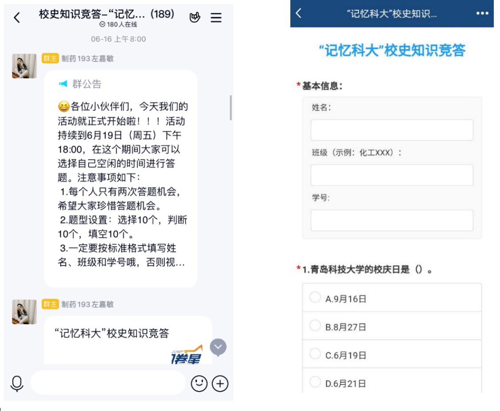This screenshot has width=500, height=411.
Task: Tap the plus icon for more attachments
Action: coord(220,384)
